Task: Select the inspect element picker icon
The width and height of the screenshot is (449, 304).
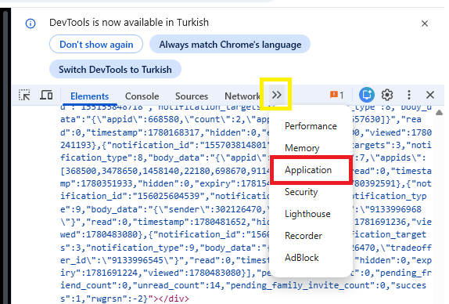Action: (x=24, y=96)
